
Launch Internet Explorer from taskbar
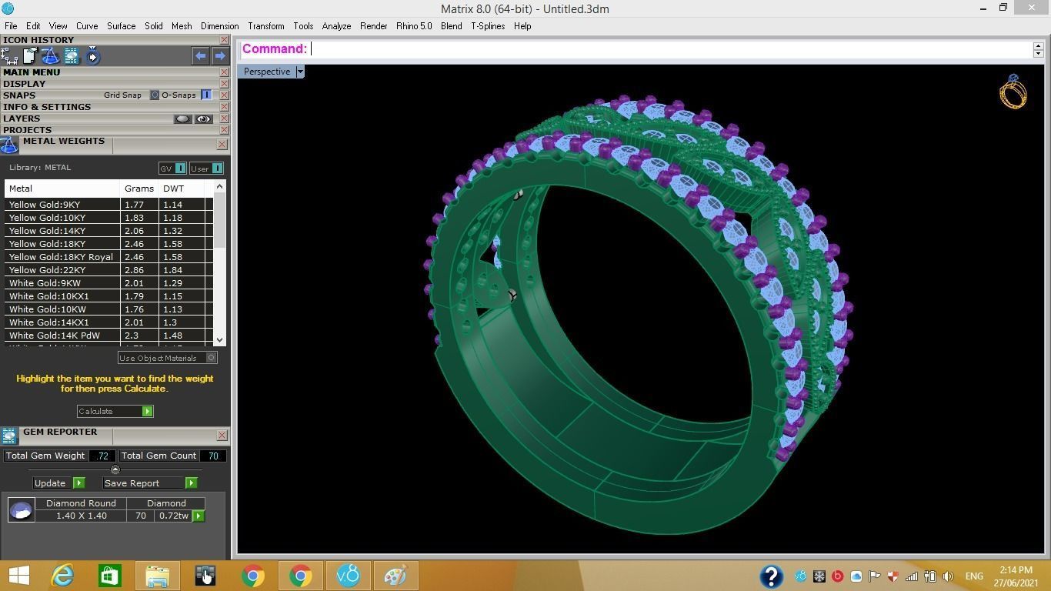click(x=62, y=576)
